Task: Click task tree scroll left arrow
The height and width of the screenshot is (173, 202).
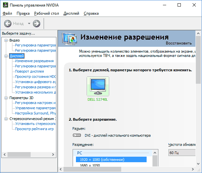Action: pos(5,154)
